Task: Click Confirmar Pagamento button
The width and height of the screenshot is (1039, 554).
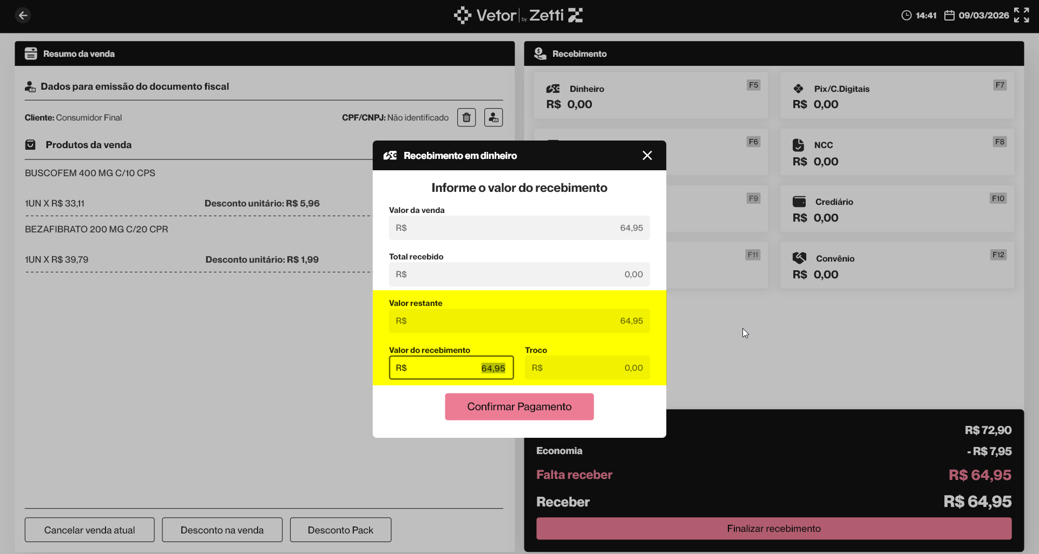Action: (519, 406)
